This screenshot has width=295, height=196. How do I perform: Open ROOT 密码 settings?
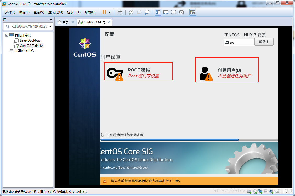138,71
